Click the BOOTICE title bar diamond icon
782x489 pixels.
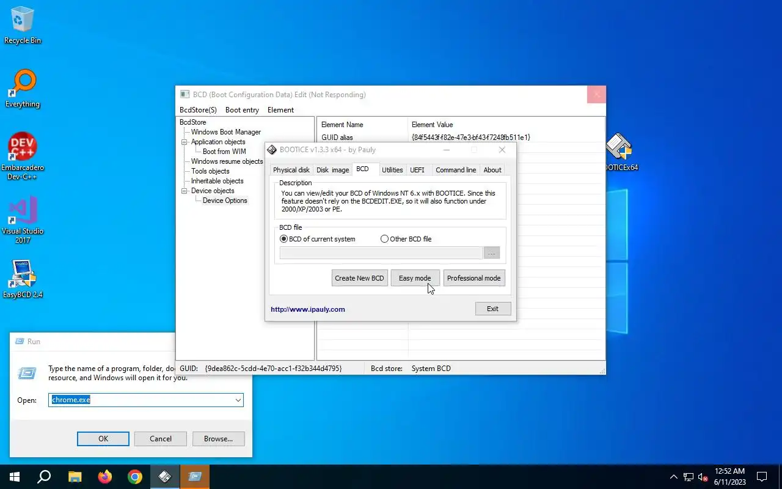tap(272, 150)
